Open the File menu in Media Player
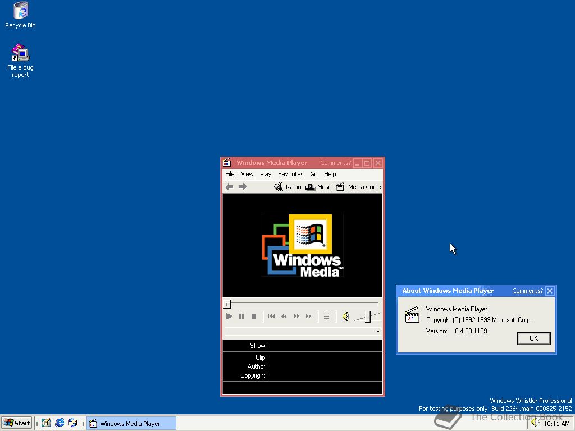575x431 pixels. pos(230,174)
